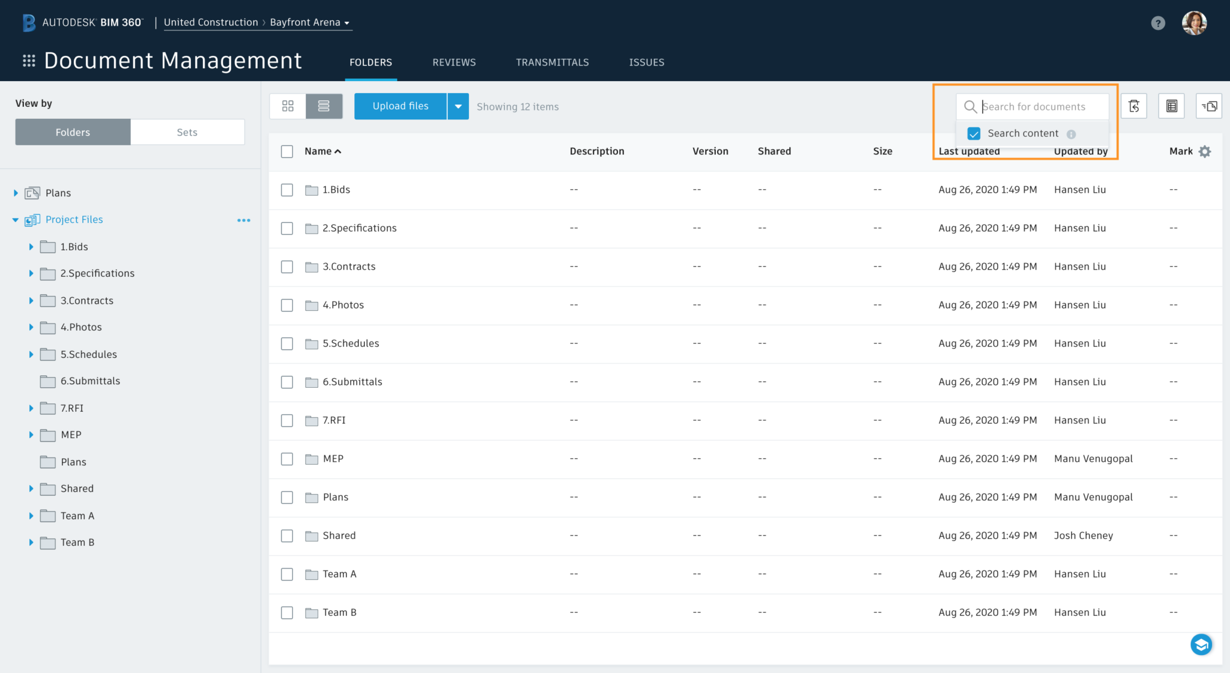
Task: Click the help question mark icon
Action: tap(1158, 23)
